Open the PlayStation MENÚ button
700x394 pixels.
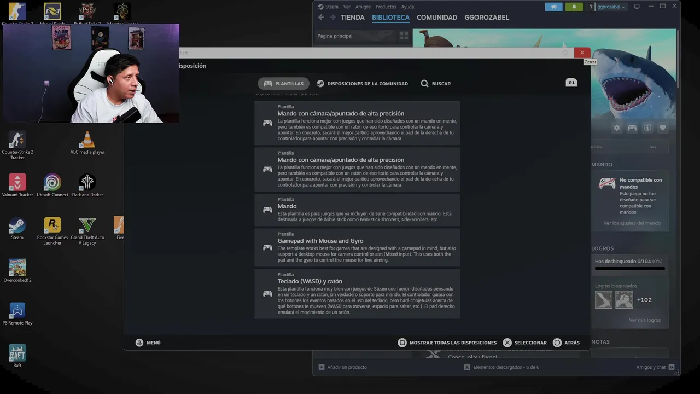click(x=148, y=343)
